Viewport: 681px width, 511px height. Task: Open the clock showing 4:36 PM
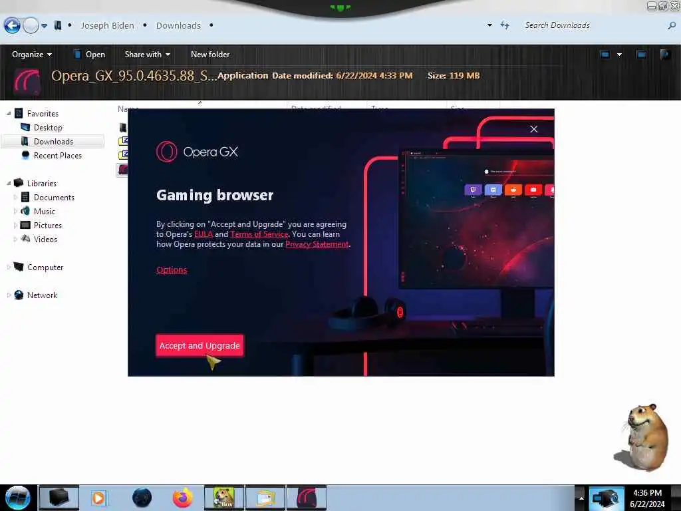point(647,498)
